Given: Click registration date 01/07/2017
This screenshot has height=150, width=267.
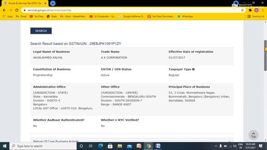Looking at the screenshot, I should (x=177, y=57).
